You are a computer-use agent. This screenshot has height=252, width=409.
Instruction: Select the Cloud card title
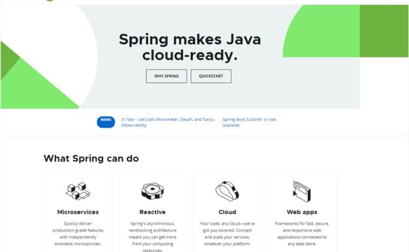pos(227,212)
